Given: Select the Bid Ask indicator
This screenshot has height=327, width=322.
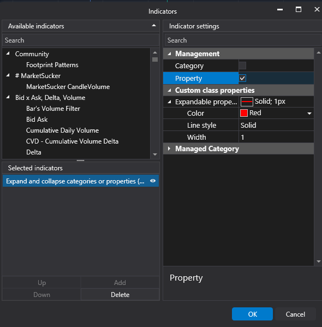Looking at the screenshot, I should point(37,120).
